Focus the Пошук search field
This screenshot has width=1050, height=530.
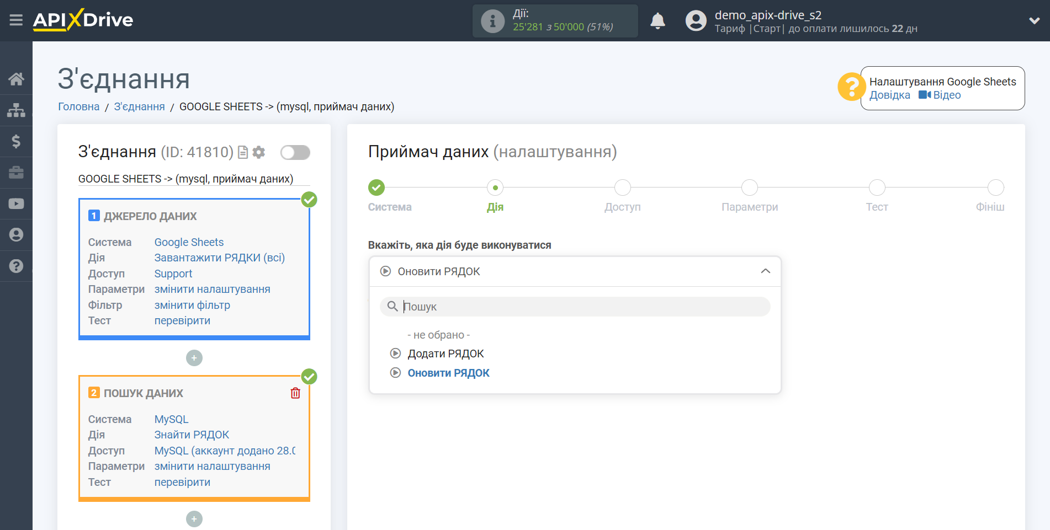pyautogui.click(x=575, y=307)
